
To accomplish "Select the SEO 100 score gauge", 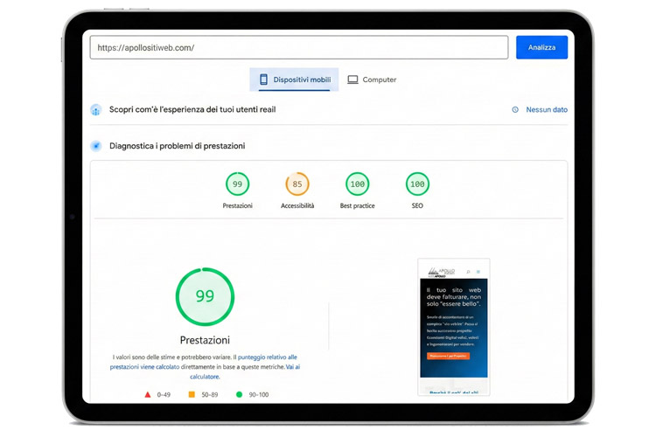I will (417, 184).
